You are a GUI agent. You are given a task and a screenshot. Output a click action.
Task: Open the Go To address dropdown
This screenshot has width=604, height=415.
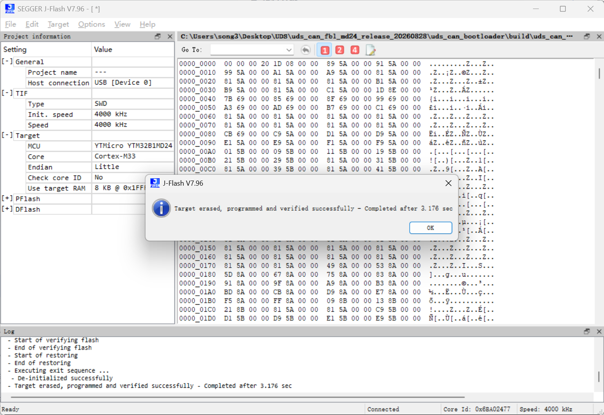pyautogui.click(x=289, y=50)
